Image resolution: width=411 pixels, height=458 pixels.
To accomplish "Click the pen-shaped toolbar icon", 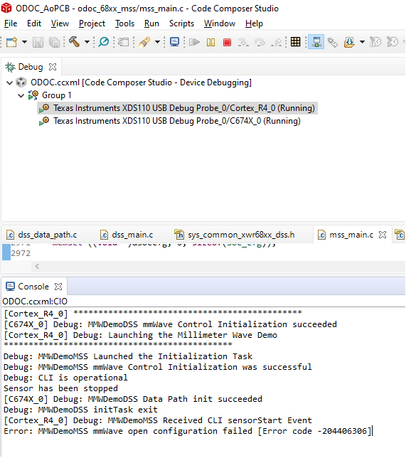I will click(144, 43).
